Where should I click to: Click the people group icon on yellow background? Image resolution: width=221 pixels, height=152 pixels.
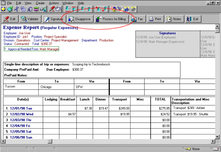click(127, 9)
